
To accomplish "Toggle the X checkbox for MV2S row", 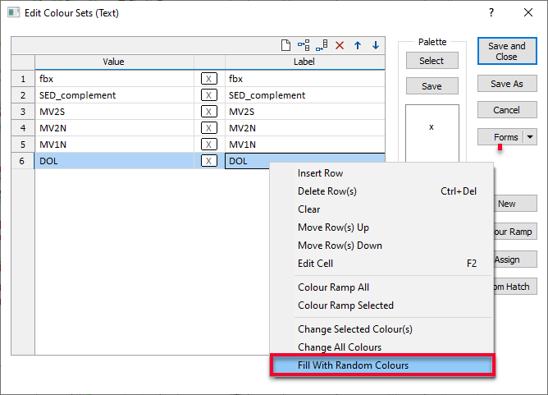I will [x=209, y=112].
